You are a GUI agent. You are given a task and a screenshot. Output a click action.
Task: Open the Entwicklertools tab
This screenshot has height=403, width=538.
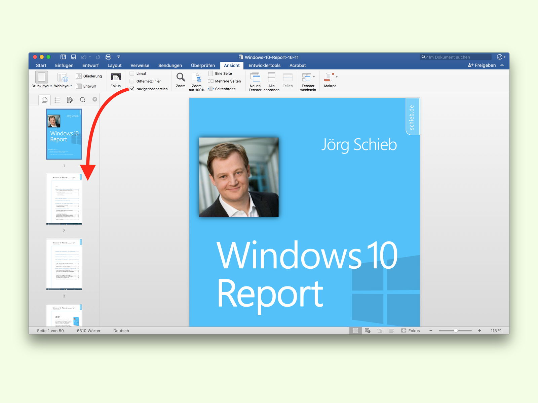tap(264, 65)
